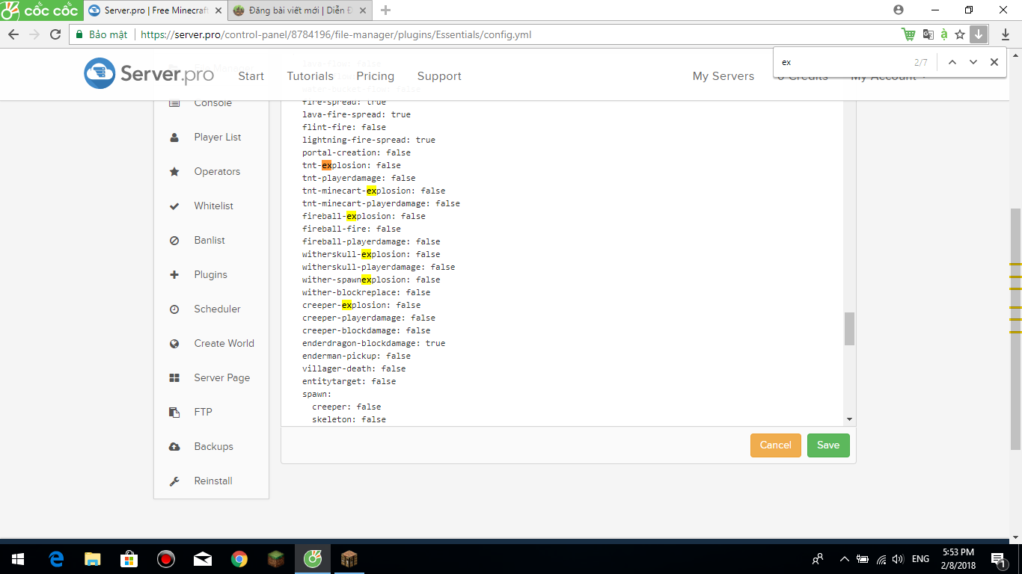
Task: Click the shopping cart icon in the address bar
Action: pyautogui.click(x=908, y=34)
